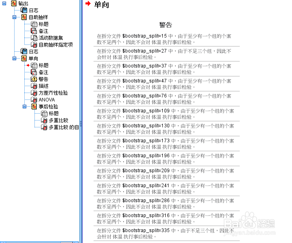Image resolution: width=292 pixels, height=243 pixels.
Task: Click warning row for $bootstrap_split=196
Action: (166, 159)
